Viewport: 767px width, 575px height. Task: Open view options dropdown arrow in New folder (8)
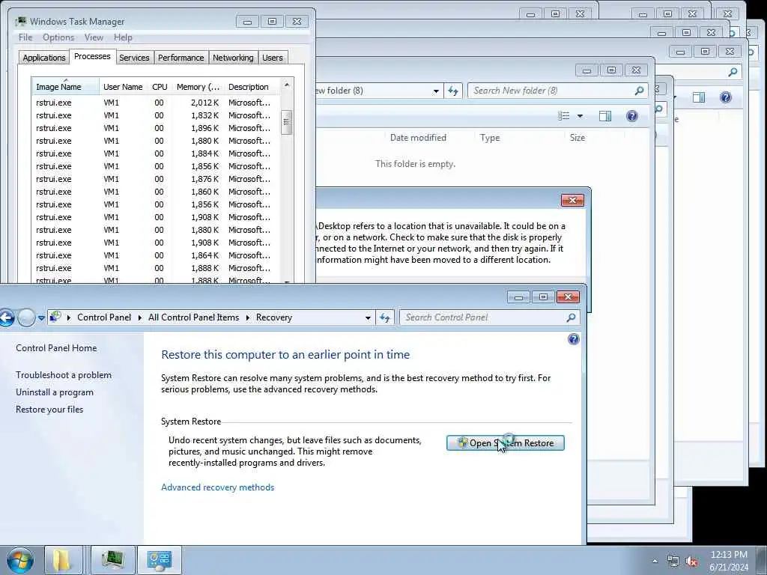click(580, 116)
